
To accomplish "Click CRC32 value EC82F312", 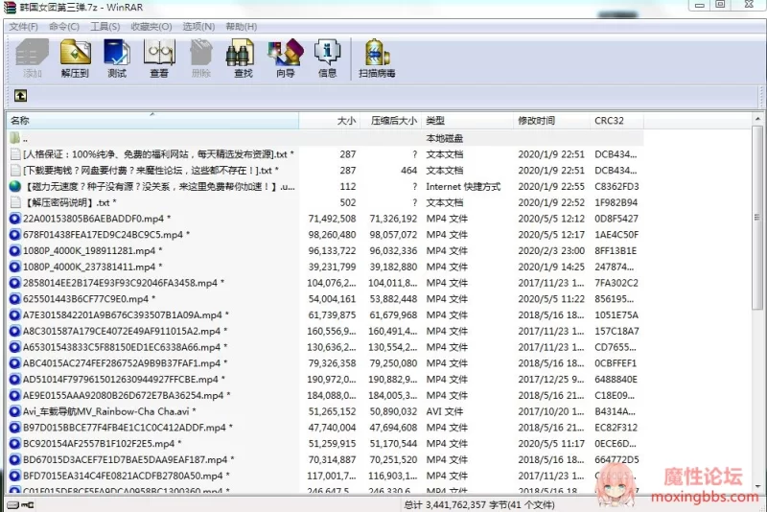I will pyautogui.click(x=616, y=428).
